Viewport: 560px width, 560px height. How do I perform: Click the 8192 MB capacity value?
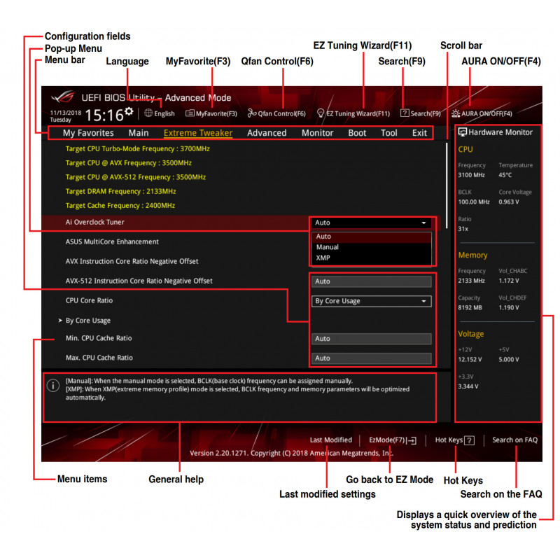click(x=470, y=307)
